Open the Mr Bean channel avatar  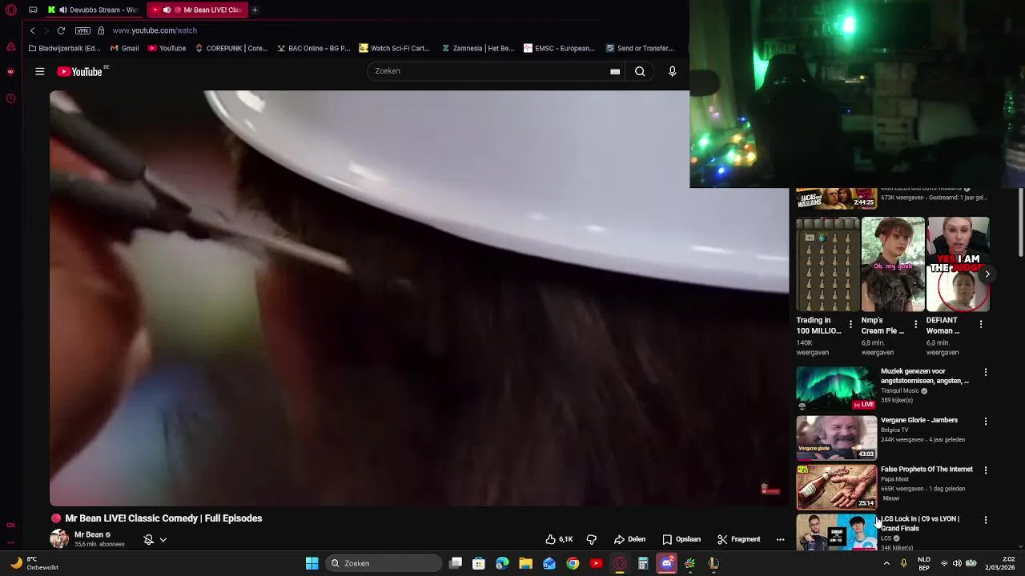(59, 538)
